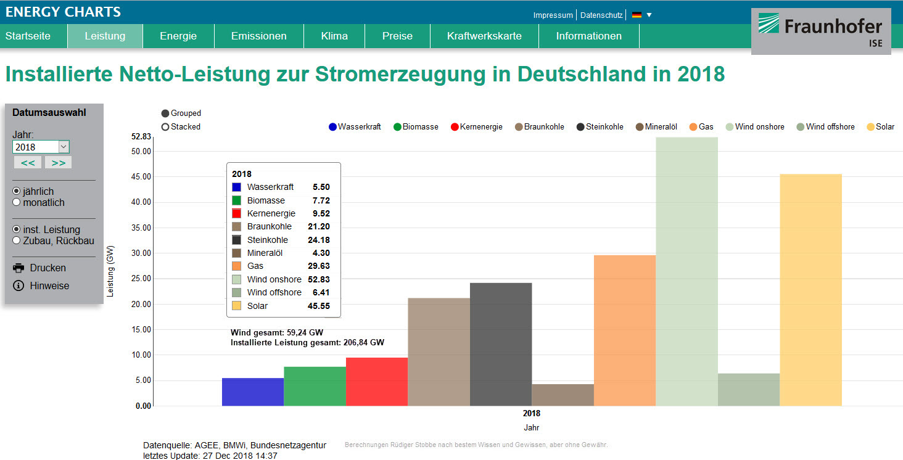This screenshot has width=903, height=460.
Task: Open the Emissionen tab
Action: click(x=258, y=36)
